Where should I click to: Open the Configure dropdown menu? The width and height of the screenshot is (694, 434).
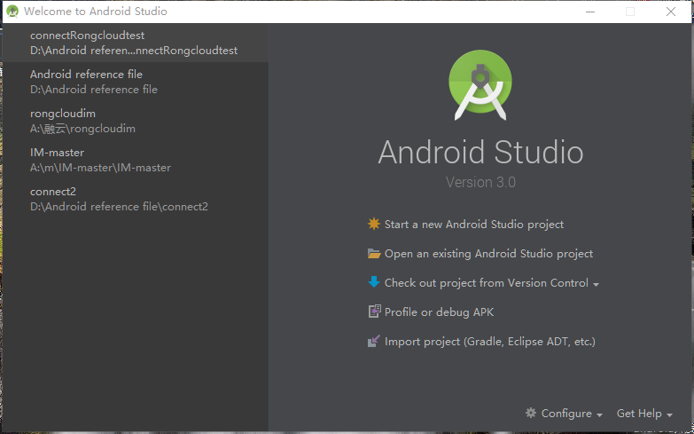tap(572, 414)
